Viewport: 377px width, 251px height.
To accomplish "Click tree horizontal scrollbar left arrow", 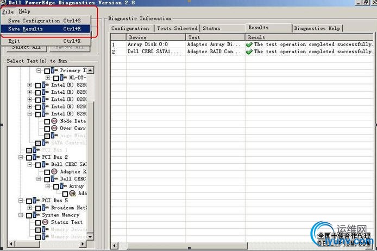I will point(11,244).
